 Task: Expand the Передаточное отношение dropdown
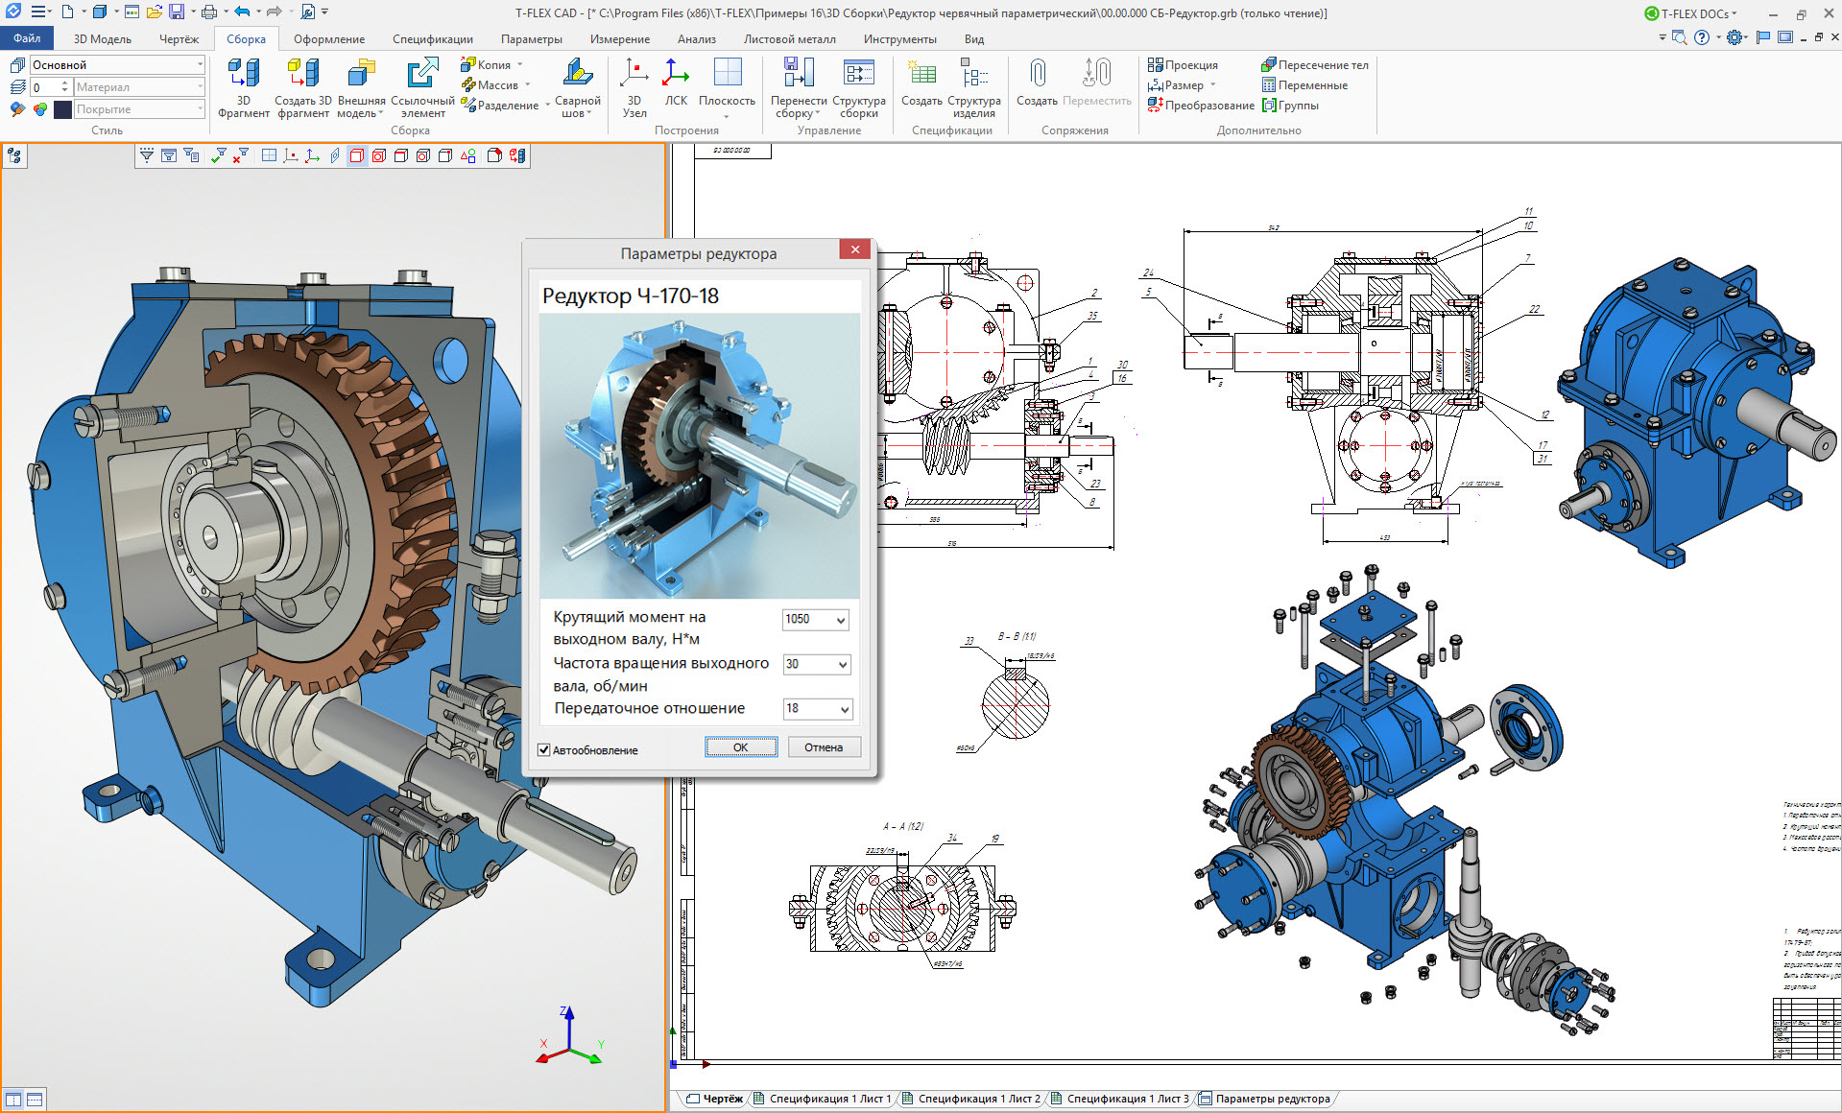[x=844, y=709]
